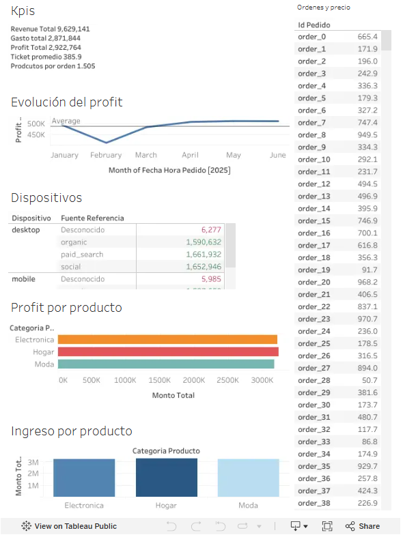Open View on Tableau Public link
This screenshot has width=403, height=537.
(69, 526)
